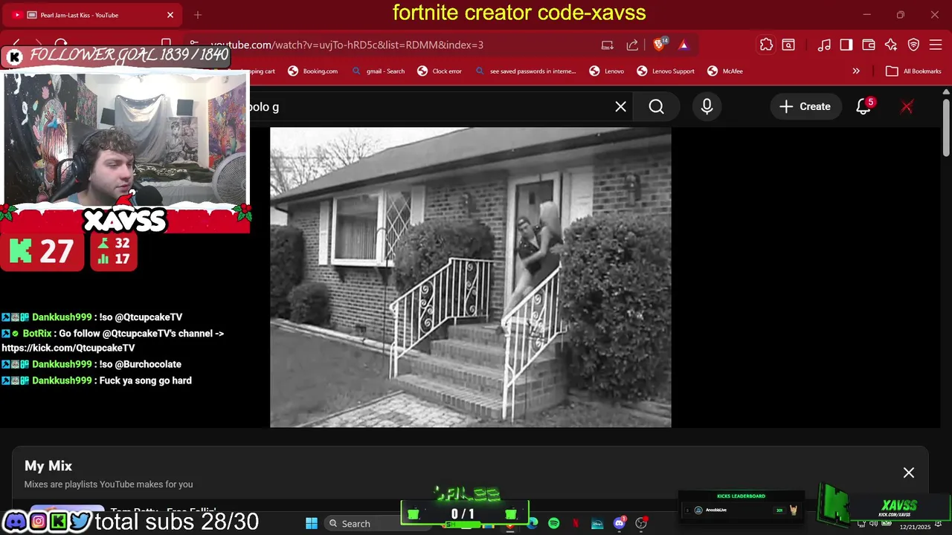Open Booking.com bookmark

tap(313, 71)
